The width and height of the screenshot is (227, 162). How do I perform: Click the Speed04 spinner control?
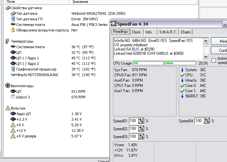click(207, 121)
